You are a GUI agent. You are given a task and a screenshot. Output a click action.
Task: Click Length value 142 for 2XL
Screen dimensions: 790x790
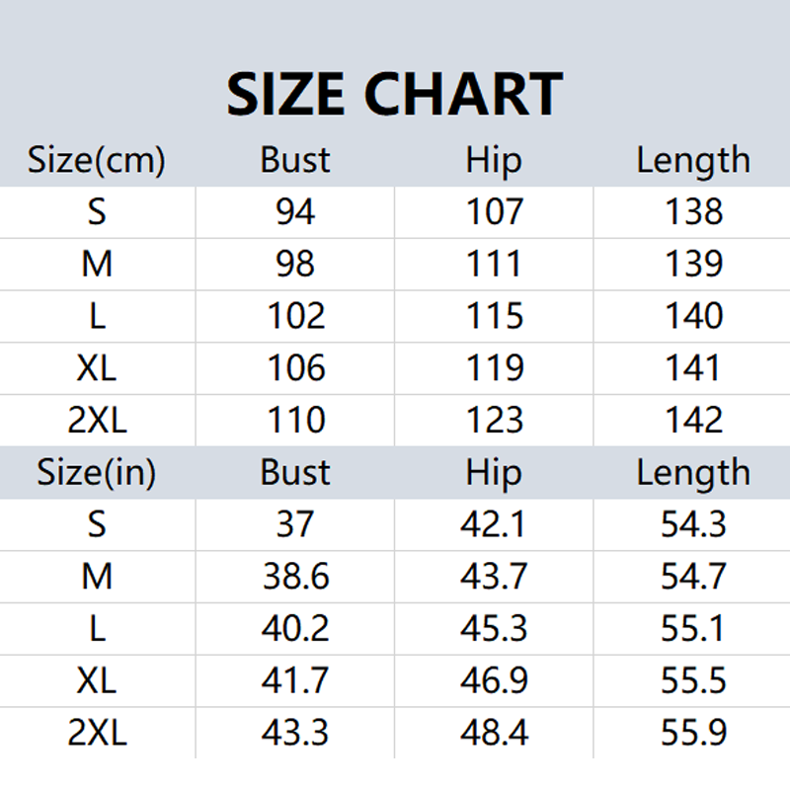[x=693, y=421]
